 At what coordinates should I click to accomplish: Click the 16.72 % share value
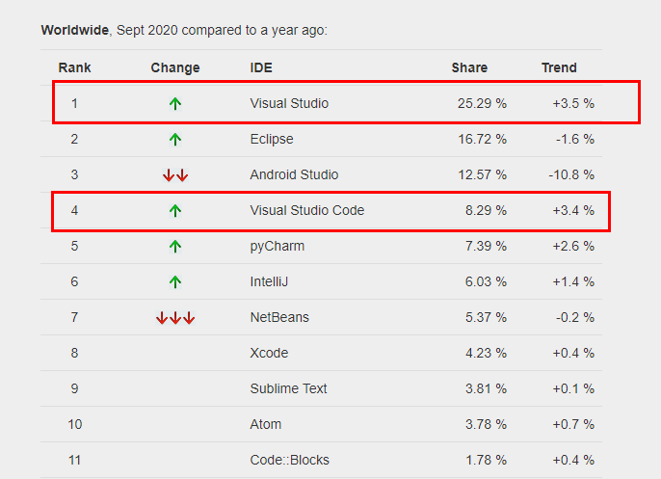[482, 139]
